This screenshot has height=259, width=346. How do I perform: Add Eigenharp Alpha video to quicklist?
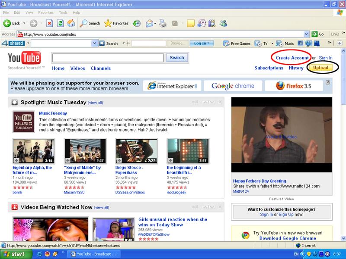[x=16, y=160]
